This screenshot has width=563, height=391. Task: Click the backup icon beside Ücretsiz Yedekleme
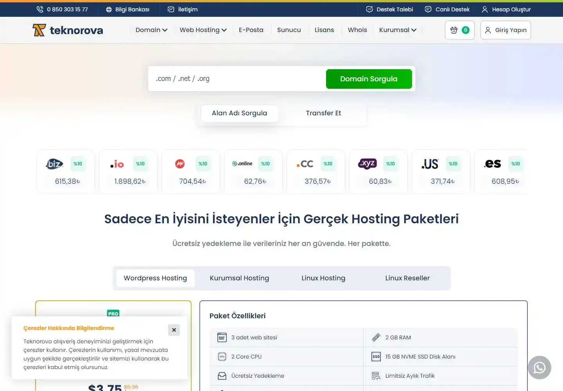tap(222, 376)
